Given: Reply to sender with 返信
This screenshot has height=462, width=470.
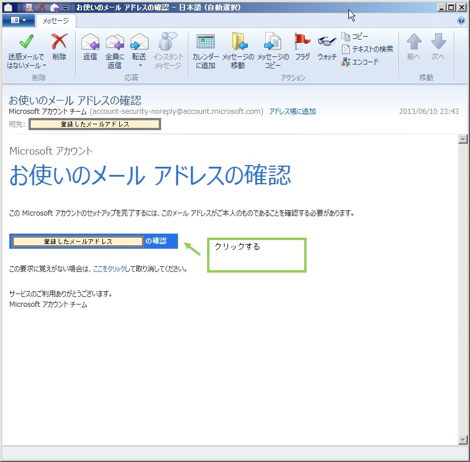Looking at the screenshot, I should (90, 47).
